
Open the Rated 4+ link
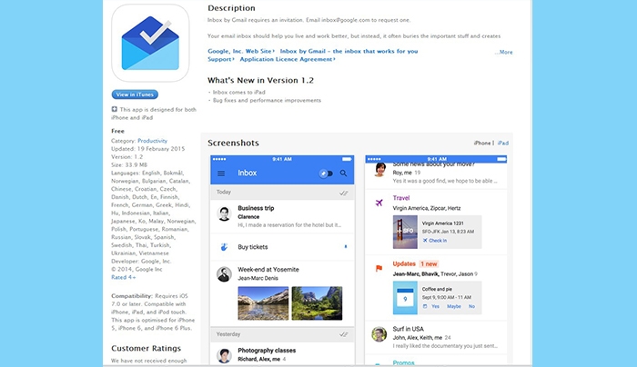(124, 277)
